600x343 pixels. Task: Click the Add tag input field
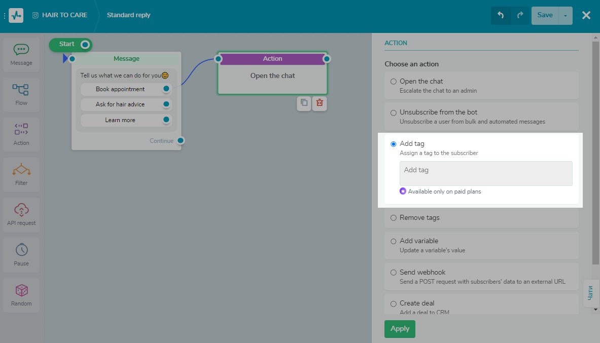coord(486,173)
